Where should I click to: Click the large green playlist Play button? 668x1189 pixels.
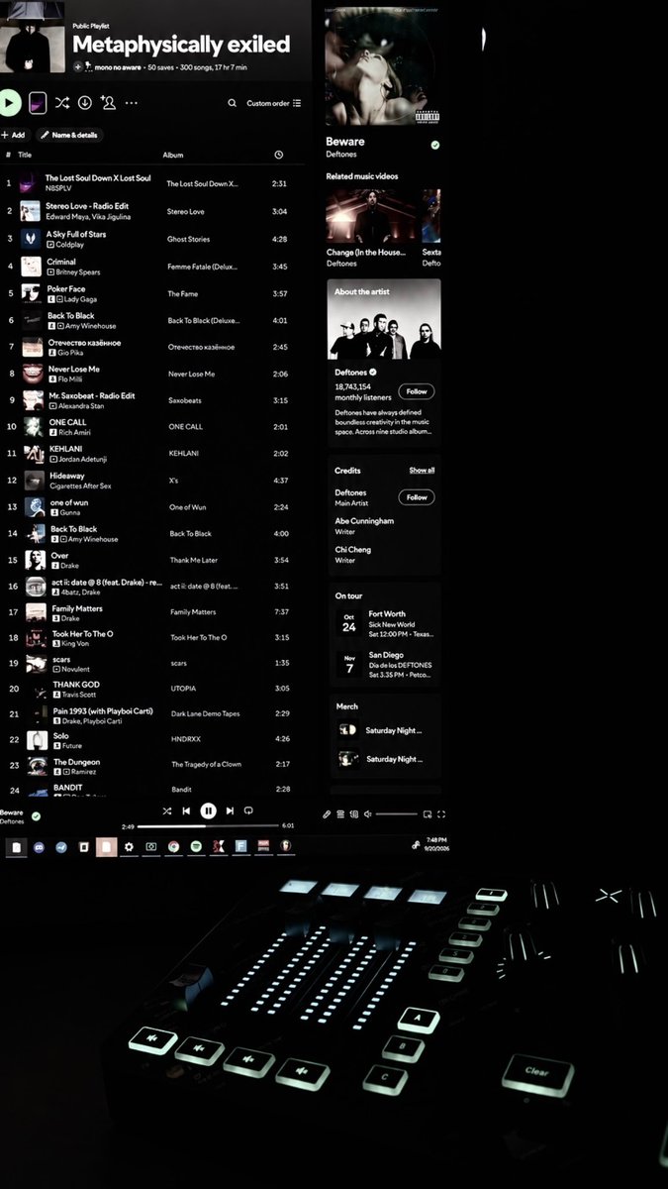(x=9, y=102)
